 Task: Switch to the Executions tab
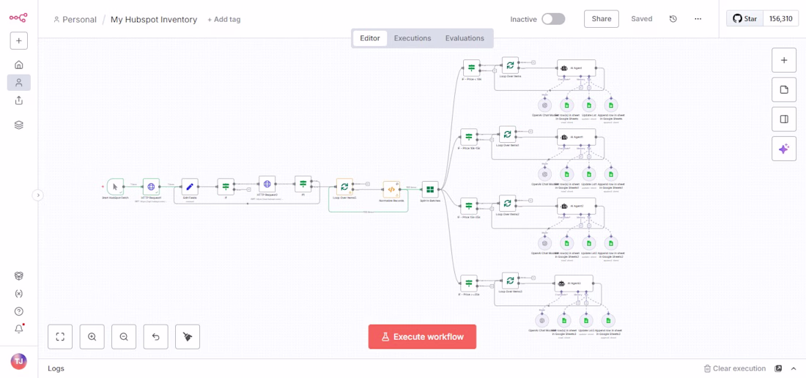pyautogui.click(x=413, y=38)
